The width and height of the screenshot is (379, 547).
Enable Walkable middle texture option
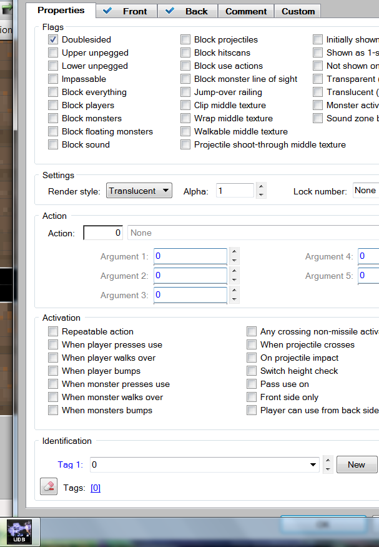point(186,132)
